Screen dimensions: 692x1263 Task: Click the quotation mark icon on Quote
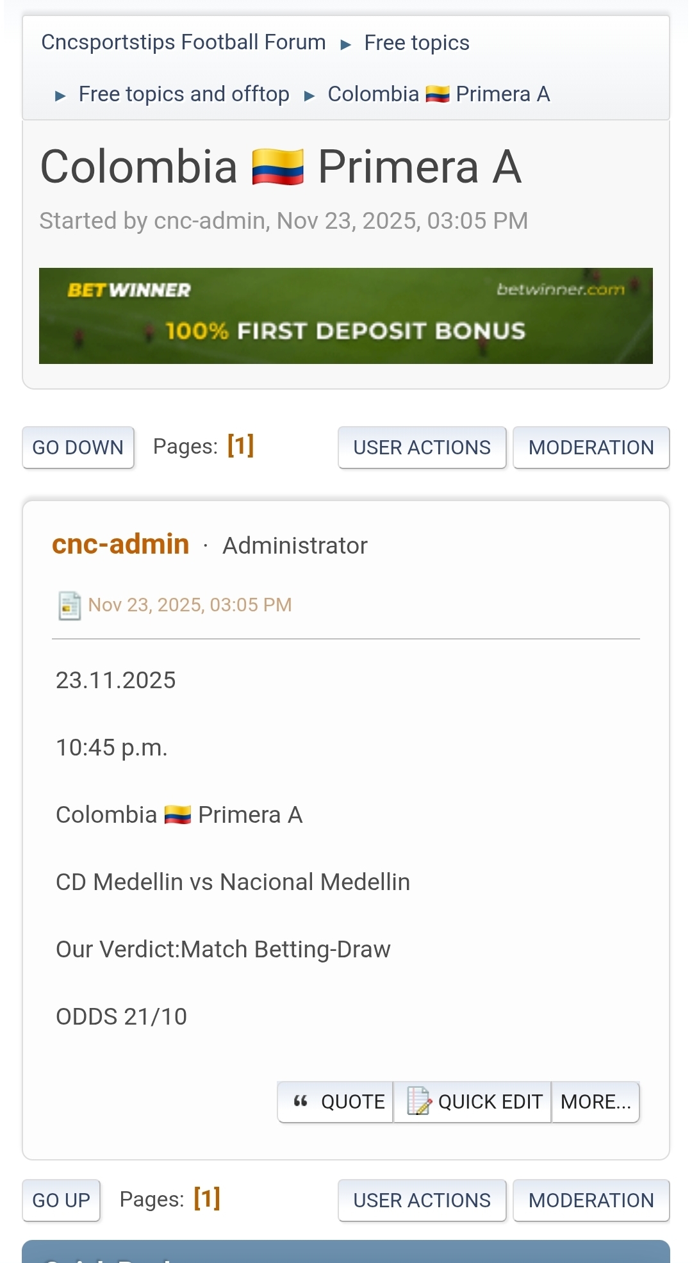point(301,1102)
